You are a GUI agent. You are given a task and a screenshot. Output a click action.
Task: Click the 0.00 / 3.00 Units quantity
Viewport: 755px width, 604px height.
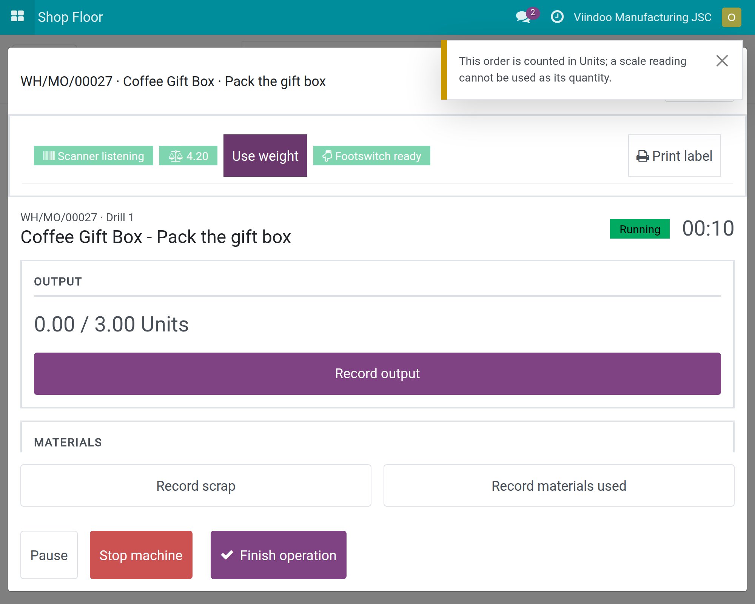[111, 324]
